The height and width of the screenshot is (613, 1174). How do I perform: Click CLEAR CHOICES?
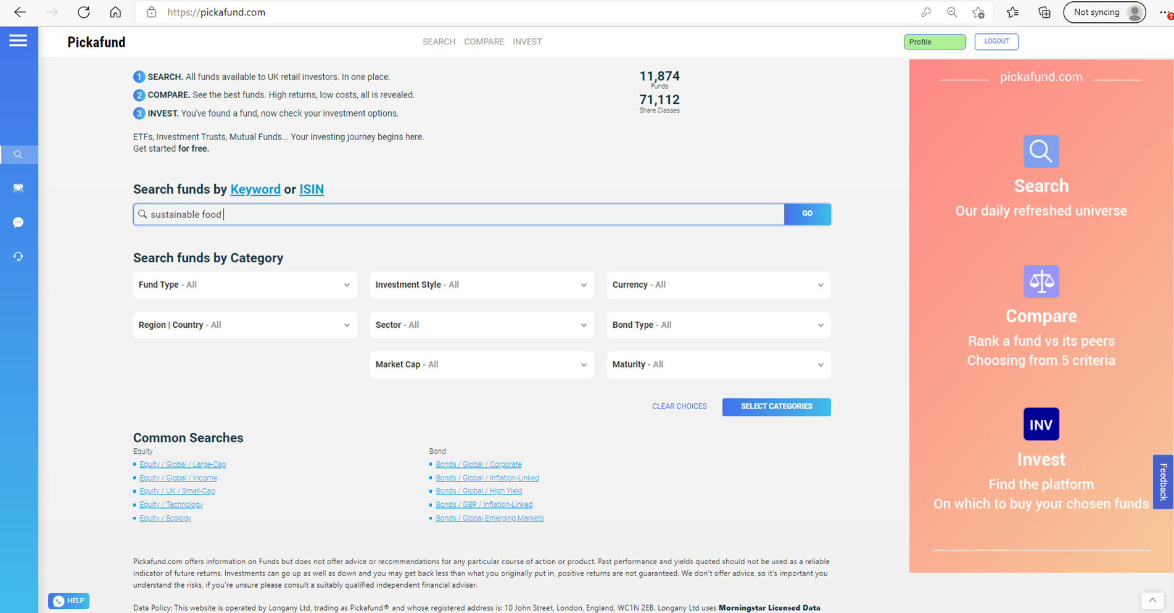[679, 407]
